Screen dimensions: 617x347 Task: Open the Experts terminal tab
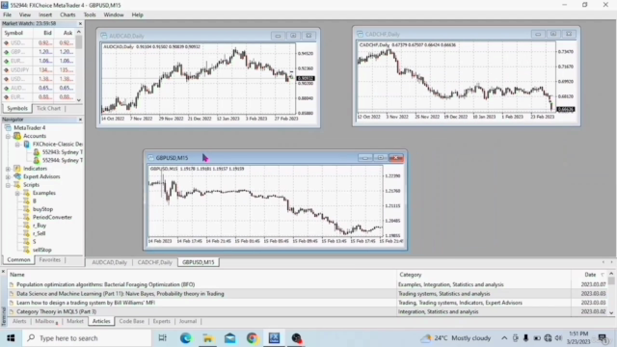point(161,321)
